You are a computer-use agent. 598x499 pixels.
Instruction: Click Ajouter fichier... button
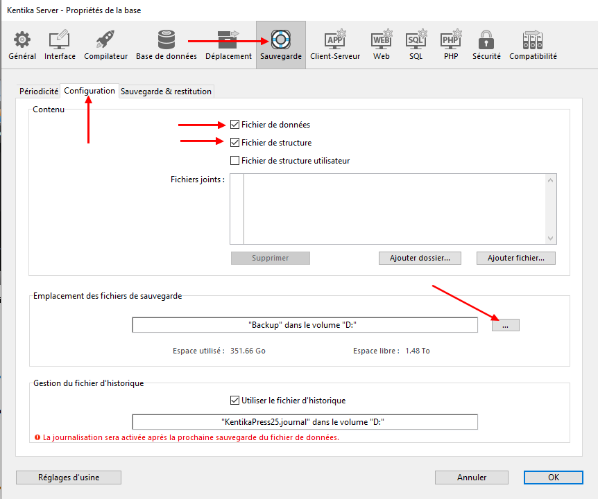tap(516, 258)
